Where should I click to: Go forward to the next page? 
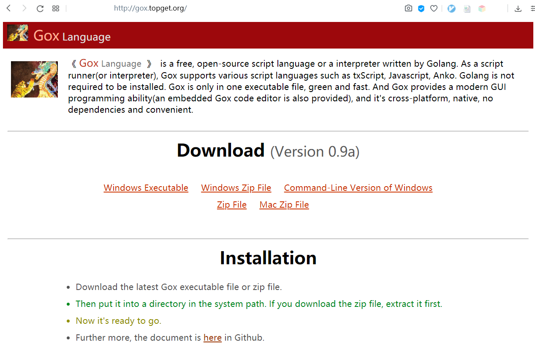pos(24,8)
